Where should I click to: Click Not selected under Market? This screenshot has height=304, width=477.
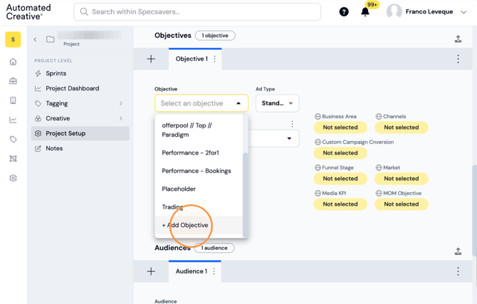click(x=402, y=179)
